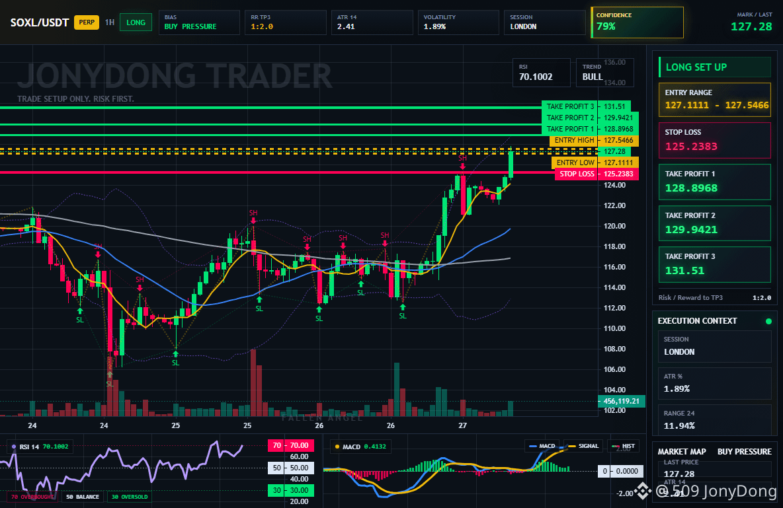Click the 0 0.0000 MACD zero-line tag
Image resolution: width=783 pixels, height=508 pixels.
(620, 470)
